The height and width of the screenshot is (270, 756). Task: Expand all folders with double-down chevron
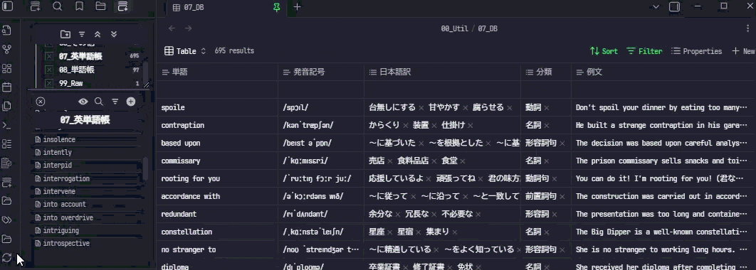point(114,34)
